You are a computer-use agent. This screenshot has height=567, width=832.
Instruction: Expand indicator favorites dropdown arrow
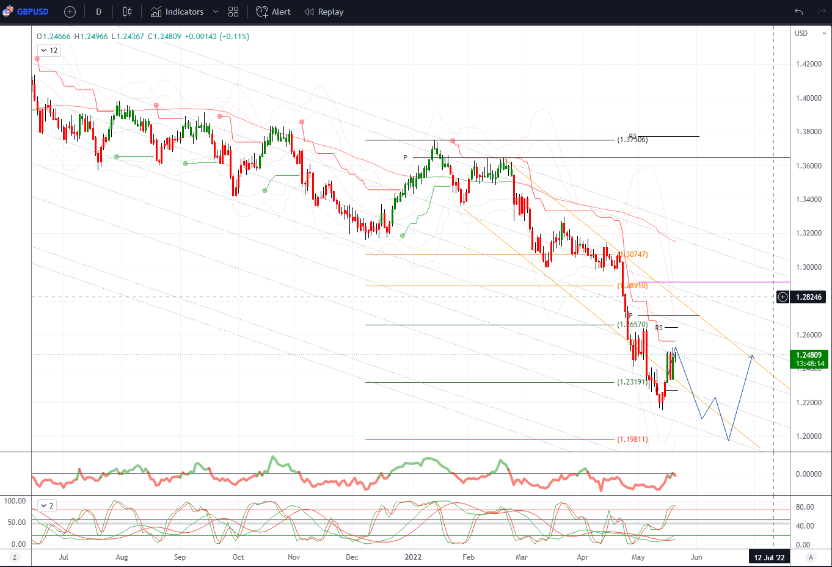pyautogui.click(x=216, y=12)
